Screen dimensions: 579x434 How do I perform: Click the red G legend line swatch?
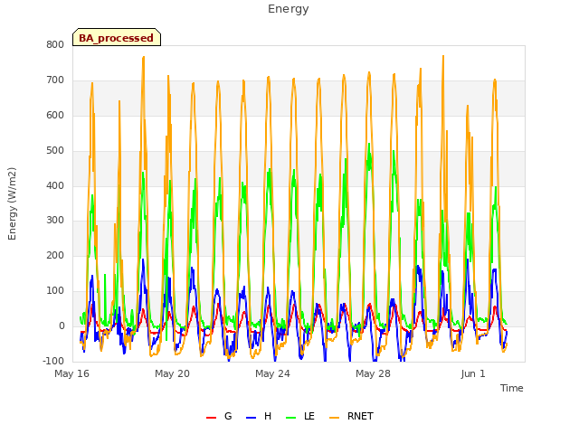coord(211,418)
